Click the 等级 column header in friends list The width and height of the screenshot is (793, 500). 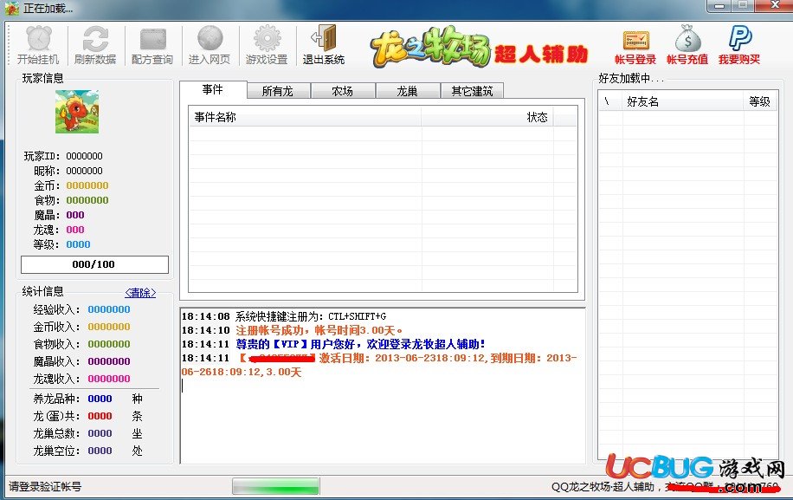(x=760, y=101)
